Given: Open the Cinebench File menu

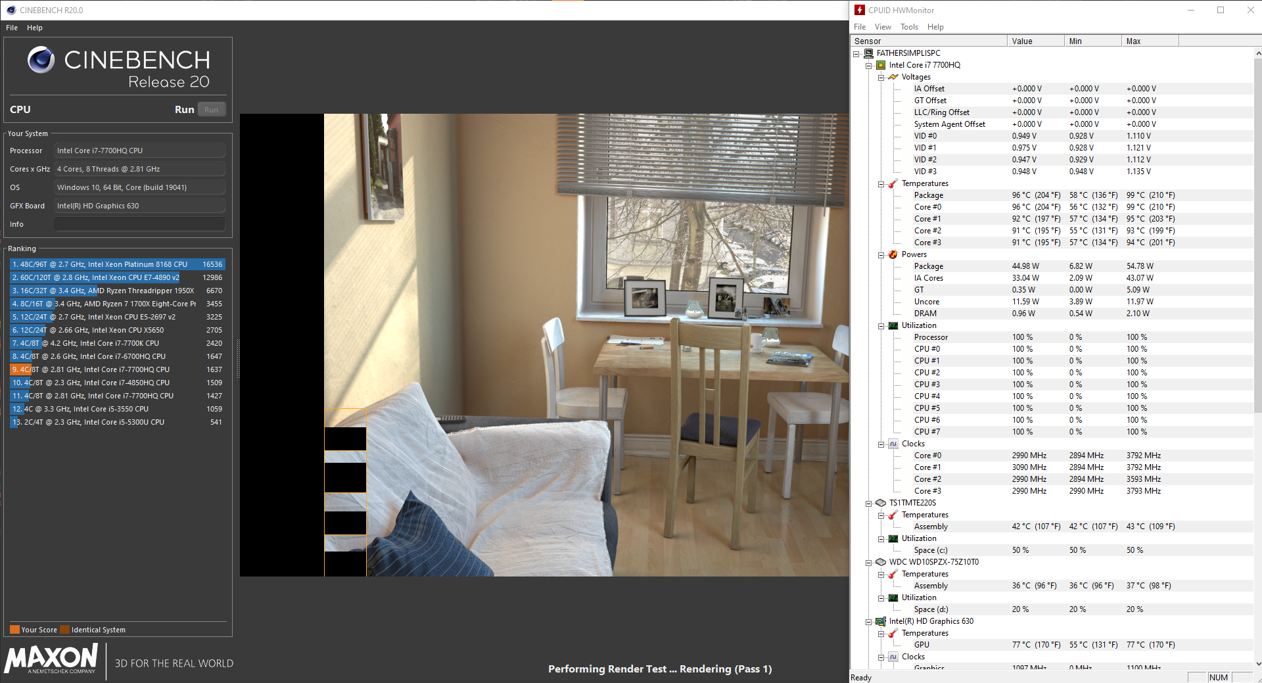Looking at the screenshot, I should point(12,28).
